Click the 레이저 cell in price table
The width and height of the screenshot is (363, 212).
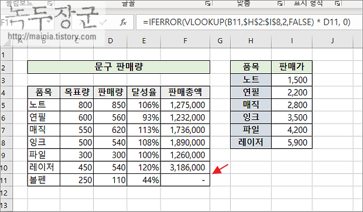tap(251, 142)
